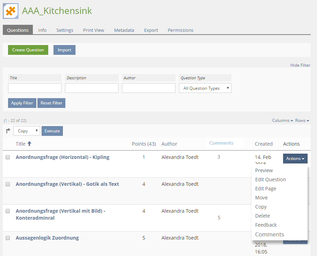
Task: Select the Anordnungsfrage (Vertikal) - Gotik checkbox
Action: coord(8,184)
